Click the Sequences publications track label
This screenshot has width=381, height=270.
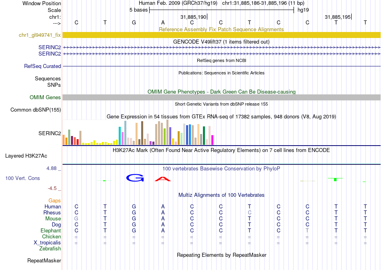[x=48, y=78]
